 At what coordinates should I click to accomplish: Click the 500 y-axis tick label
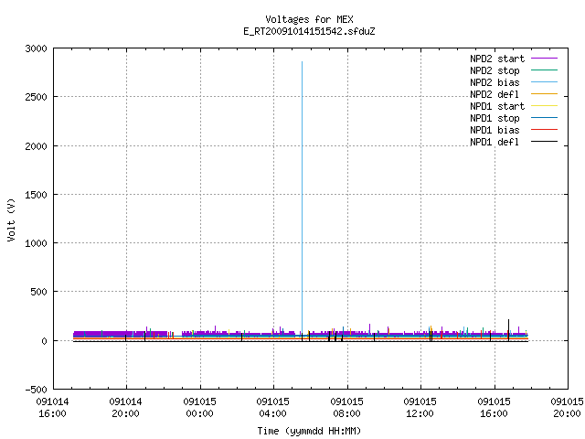(x=38, y=292)
